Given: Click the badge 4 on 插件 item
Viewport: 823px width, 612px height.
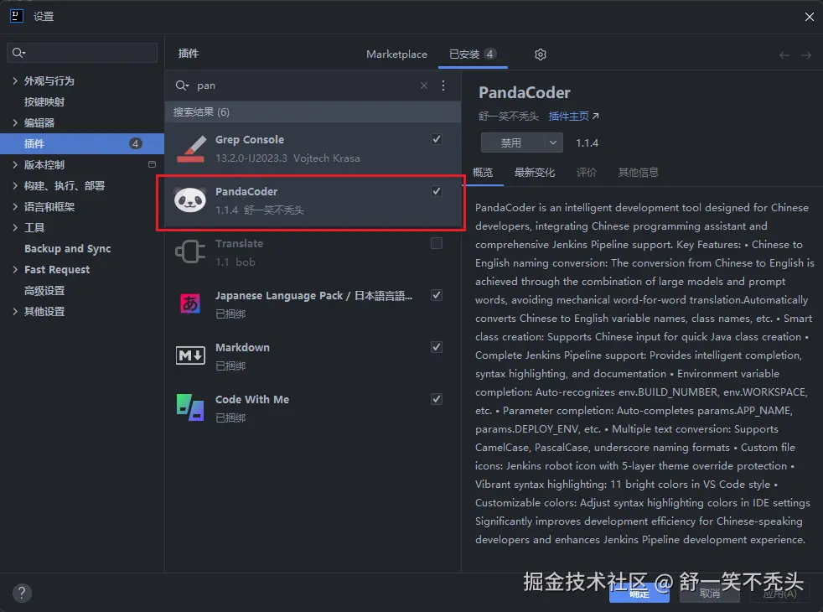Looking at the screenshot, I should tap(136, 143).
